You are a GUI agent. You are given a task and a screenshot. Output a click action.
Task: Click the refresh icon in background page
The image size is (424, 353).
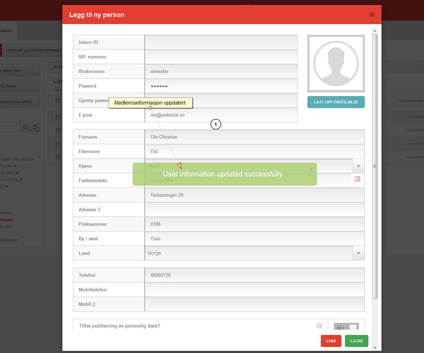[x=35, y=127]
